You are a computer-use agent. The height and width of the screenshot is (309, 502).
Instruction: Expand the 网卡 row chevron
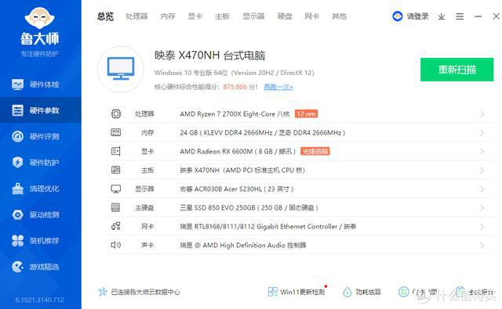click(482, 227)
